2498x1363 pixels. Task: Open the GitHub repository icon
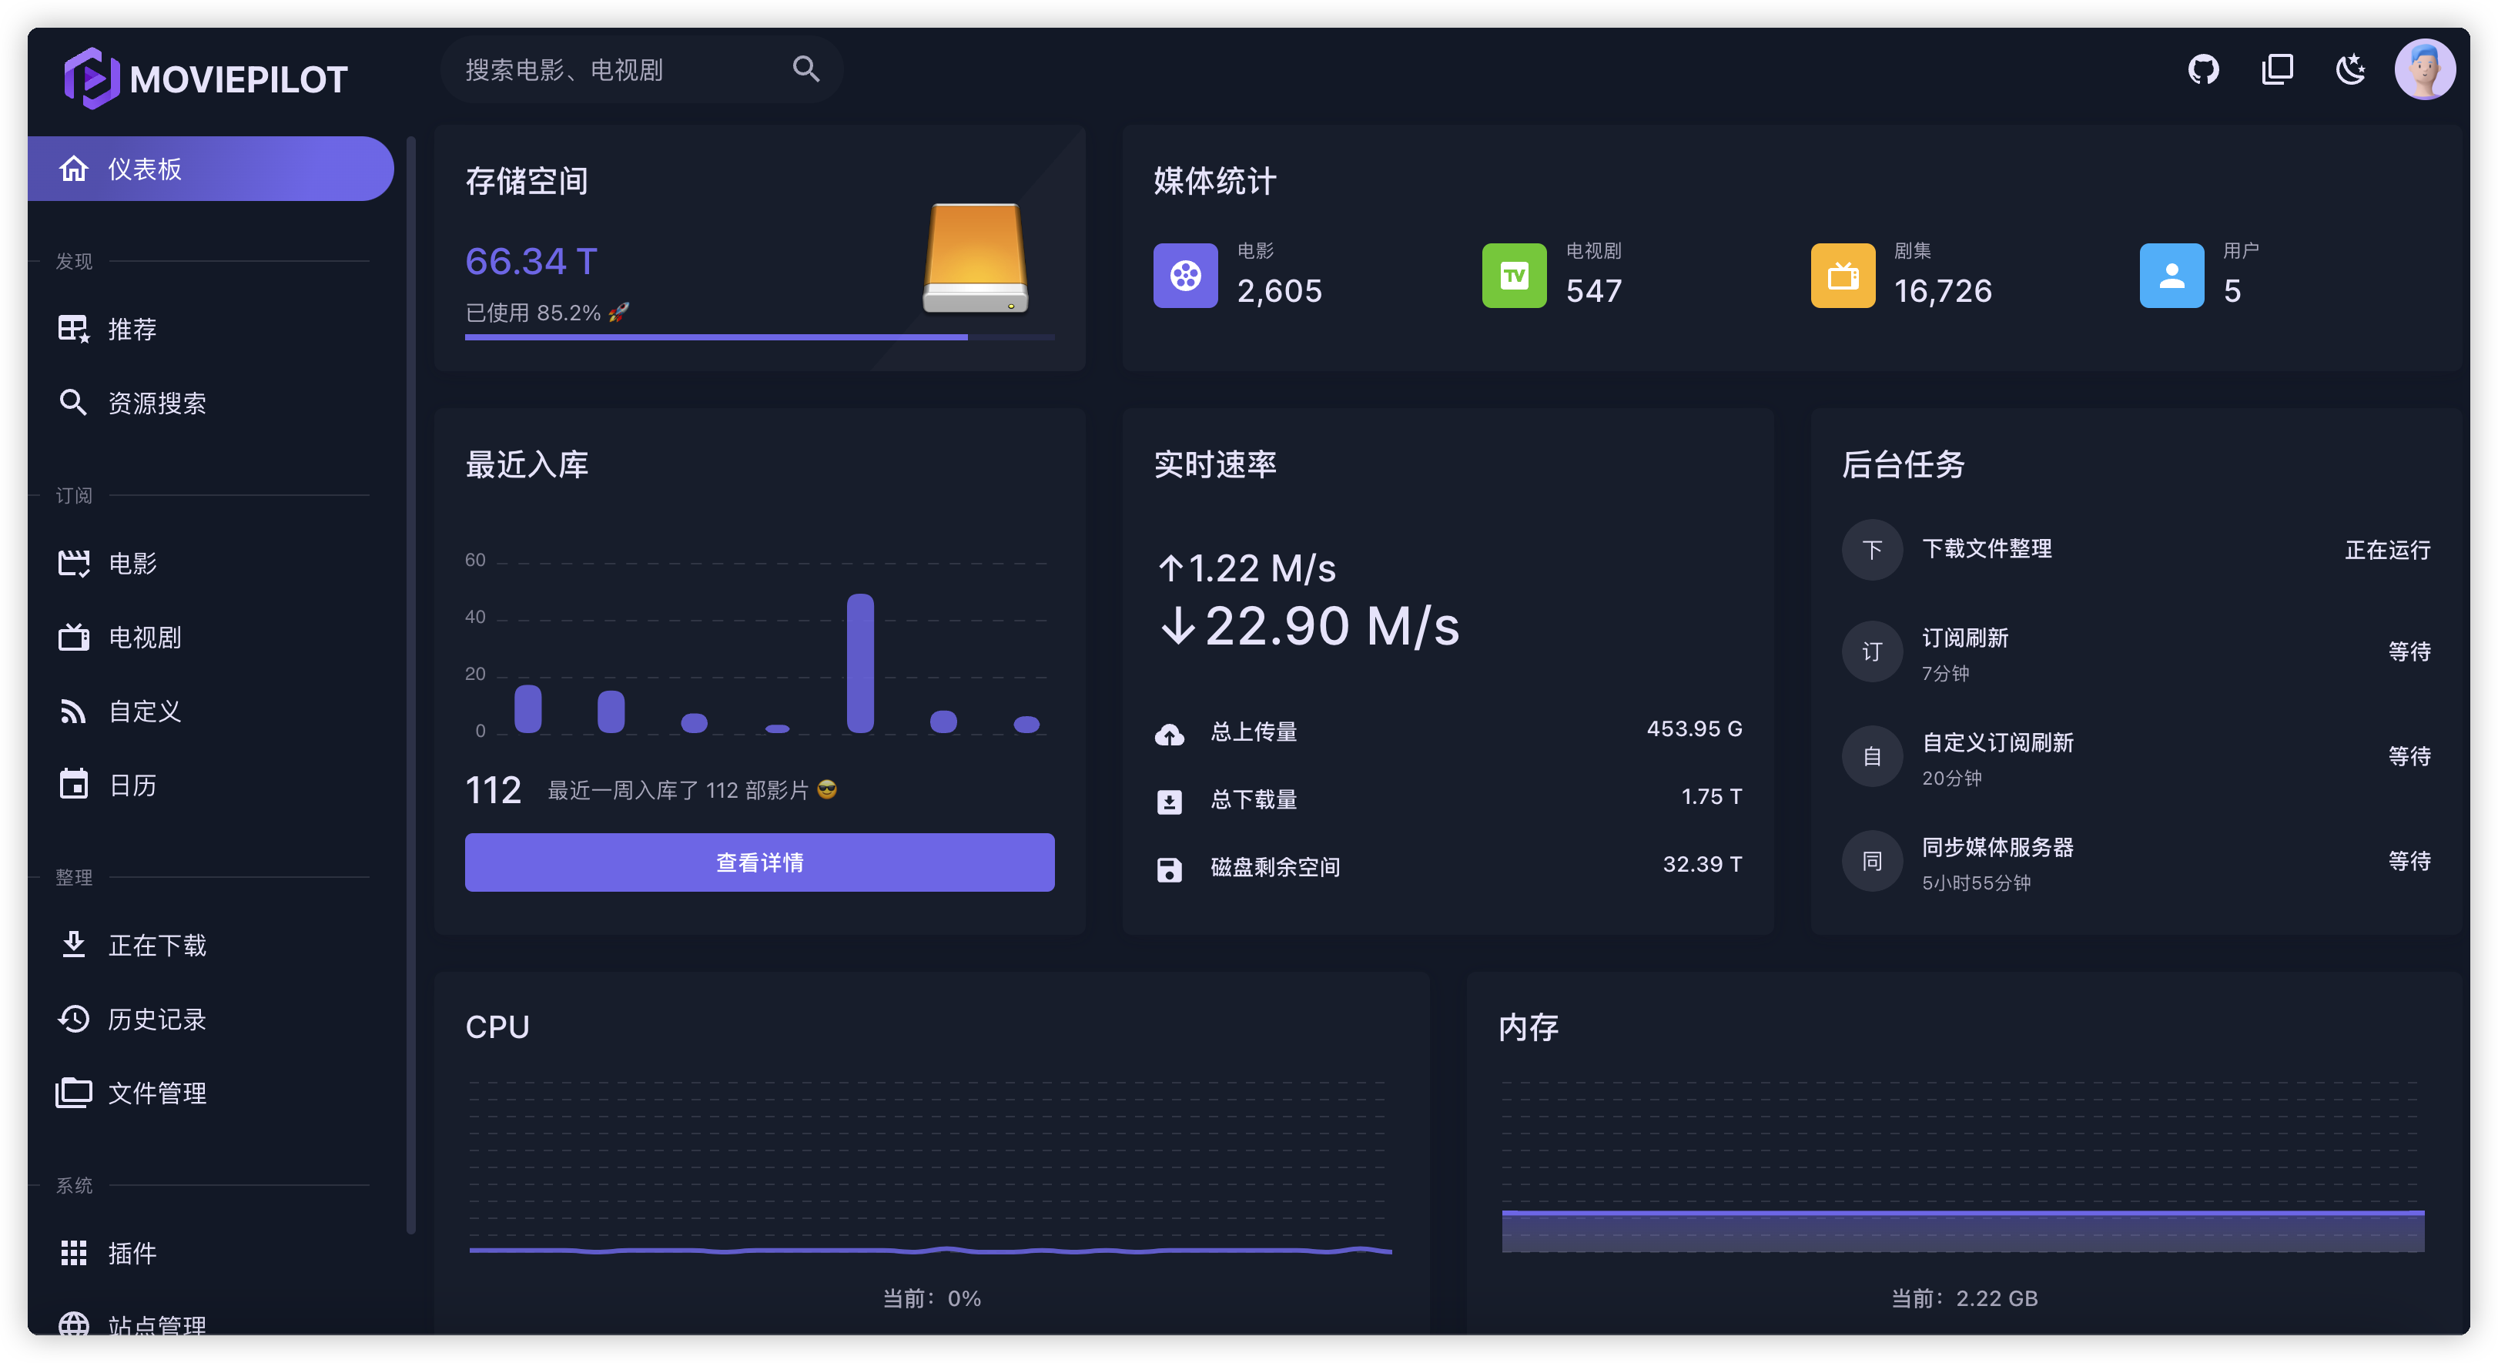click(2203, 70)
